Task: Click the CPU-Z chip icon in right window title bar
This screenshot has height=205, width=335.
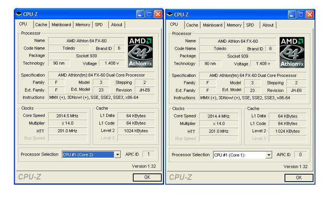Action: tap(170, 14)
